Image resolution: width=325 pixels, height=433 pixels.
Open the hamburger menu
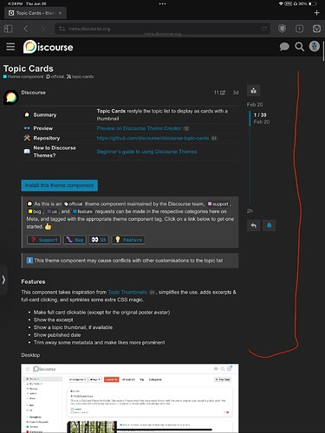tap(10, 47)
